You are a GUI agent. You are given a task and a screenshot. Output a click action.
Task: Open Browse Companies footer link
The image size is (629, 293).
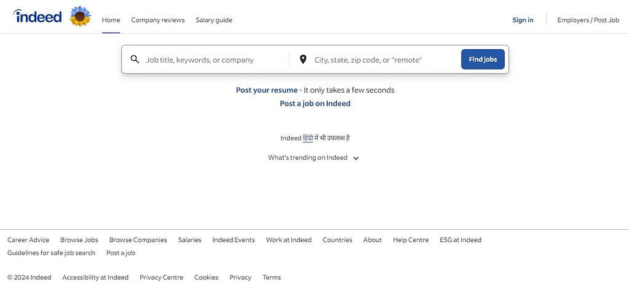coord(138,240)
